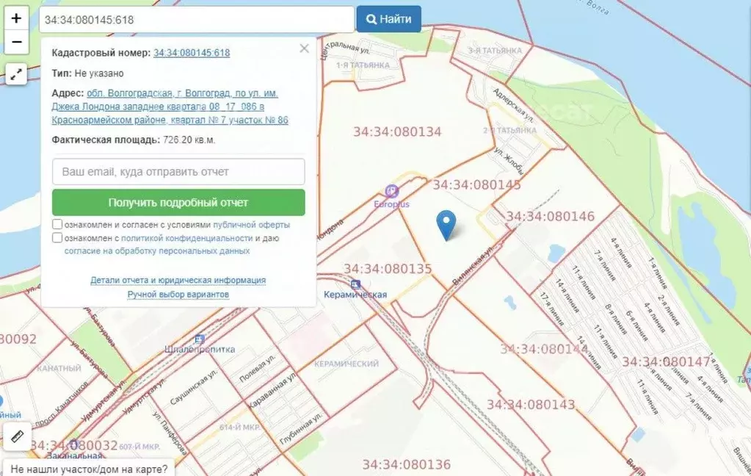This screenshot has height=476, width=751.
Task: Open Детали отчета и юридическая информация
Action: click(178, 281)
